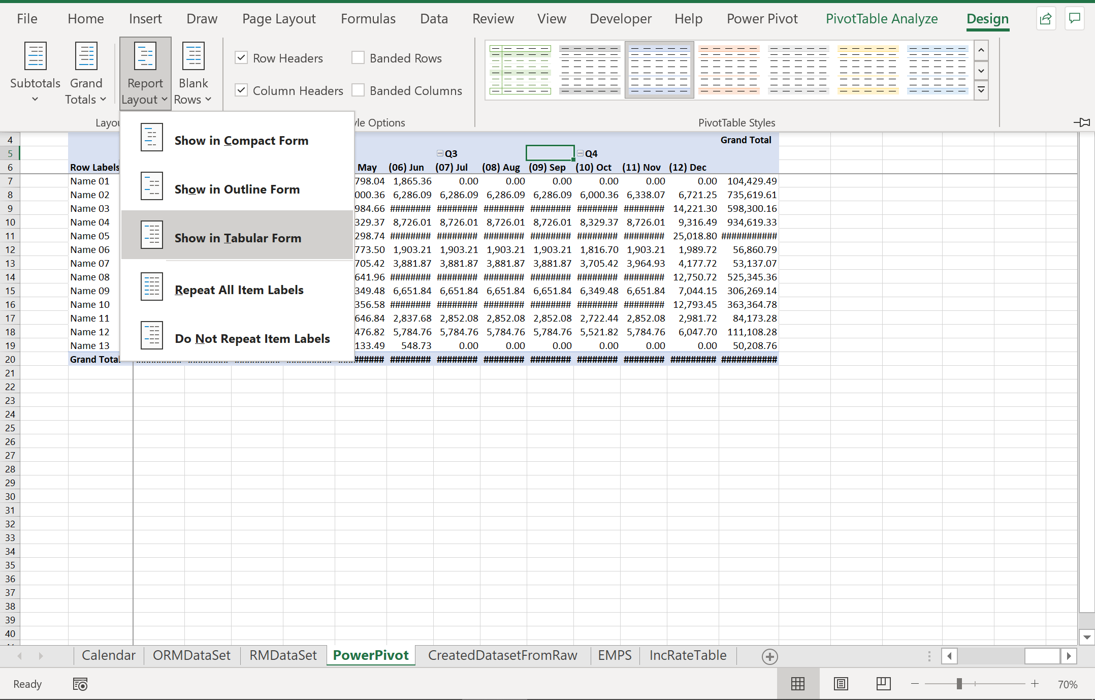Apply the green PivotTable style thumbnail
This screenshot has height=700, width=1095.
(520, 70)
